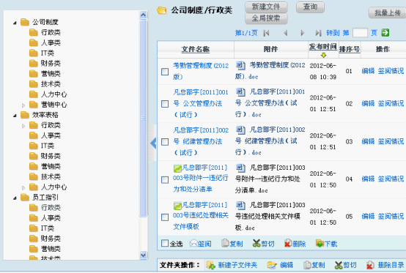Click the 新建子文件夹 new subfolder icon
Screen dimensions: 406x273
211,265
